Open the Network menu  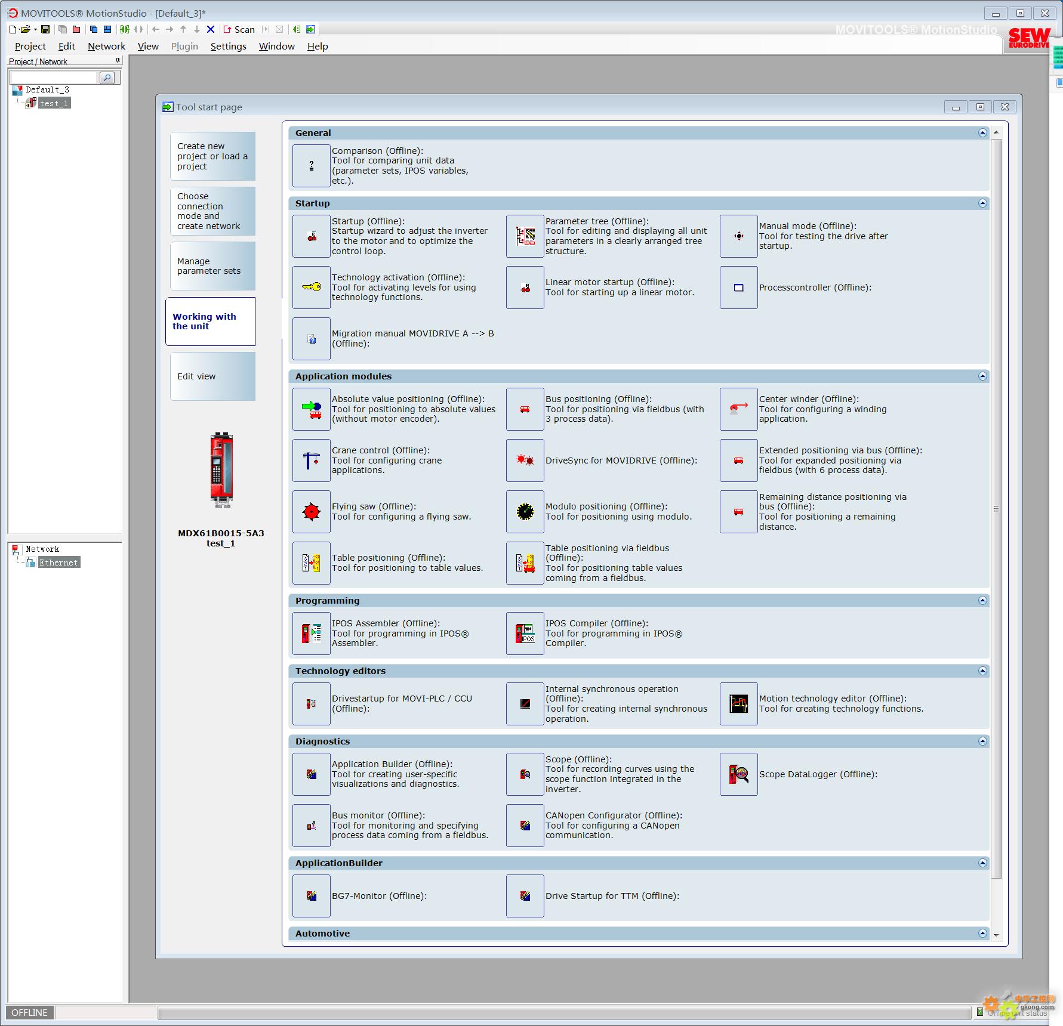pyautogui.click(x=107, y=46)
